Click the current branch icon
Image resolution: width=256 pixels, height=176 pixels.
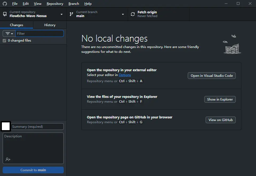tap(71, 14)
